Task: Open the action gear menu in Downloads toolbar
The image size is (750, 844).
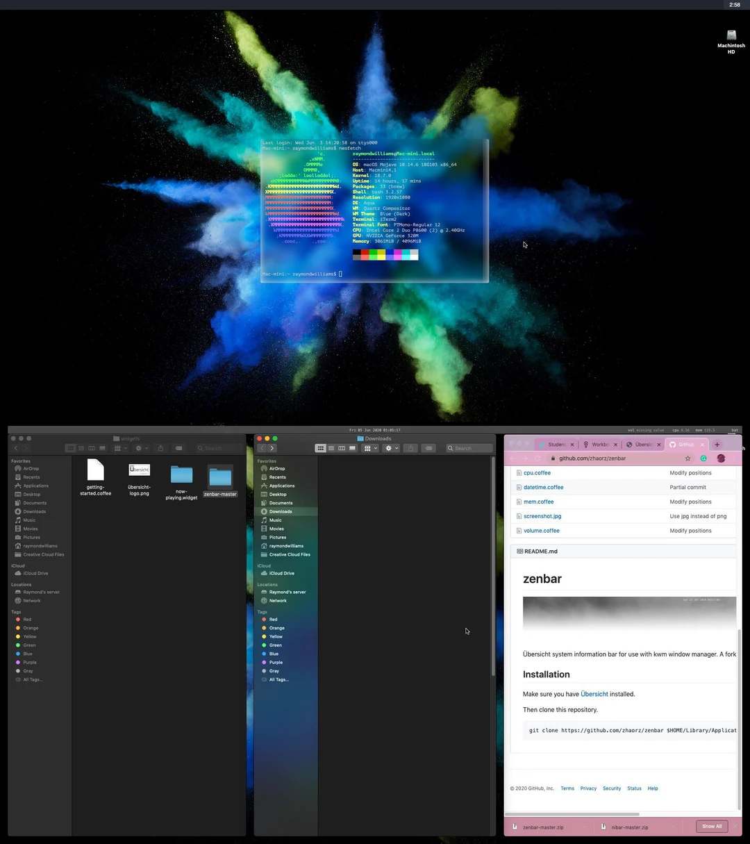Action: point(389,448)
